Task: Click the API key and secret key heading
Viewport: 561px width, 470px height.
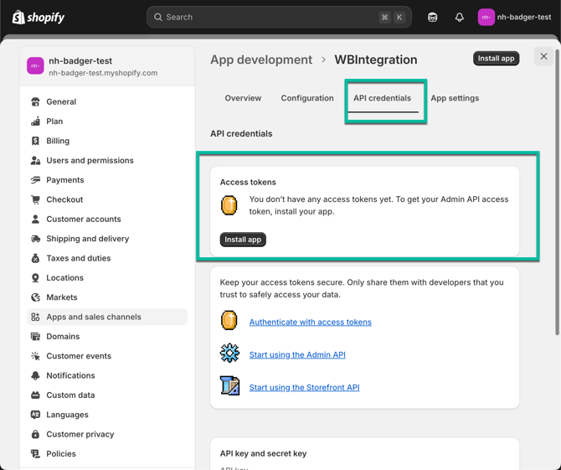Action: (x=263, y=453)
